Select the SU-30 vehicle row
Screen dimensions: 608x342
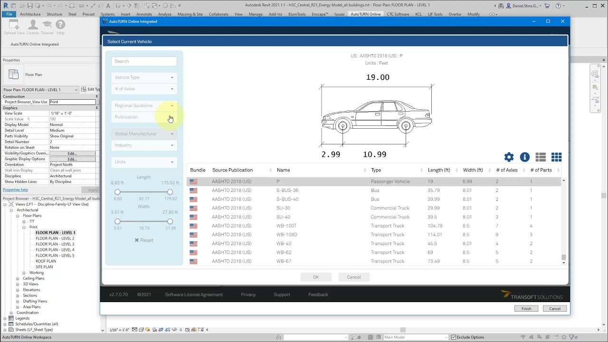pos(374,208)
